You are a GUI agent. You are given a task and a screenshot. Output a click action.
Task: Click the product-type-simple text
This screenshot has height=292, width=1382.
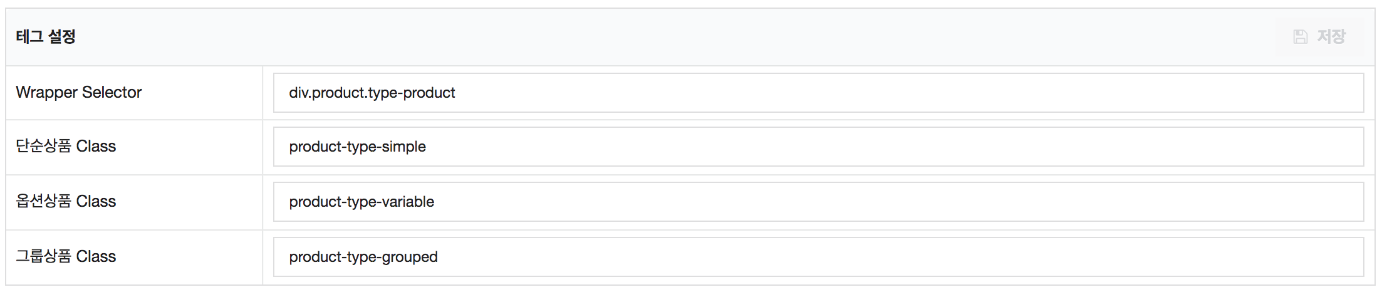[x=357, y=147]
